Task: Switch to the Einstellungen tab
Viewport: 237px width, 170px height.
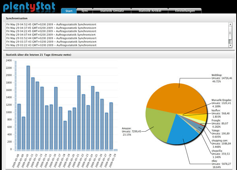Action: (x=185, y=11)
